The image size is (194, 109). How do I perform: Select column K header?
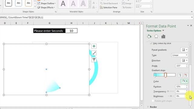click(106, 23)
